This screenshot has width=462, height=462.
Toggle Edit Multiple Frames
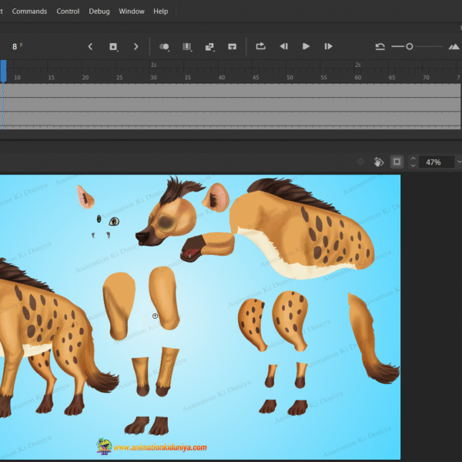pyautogui.click(x=187, y=46)
